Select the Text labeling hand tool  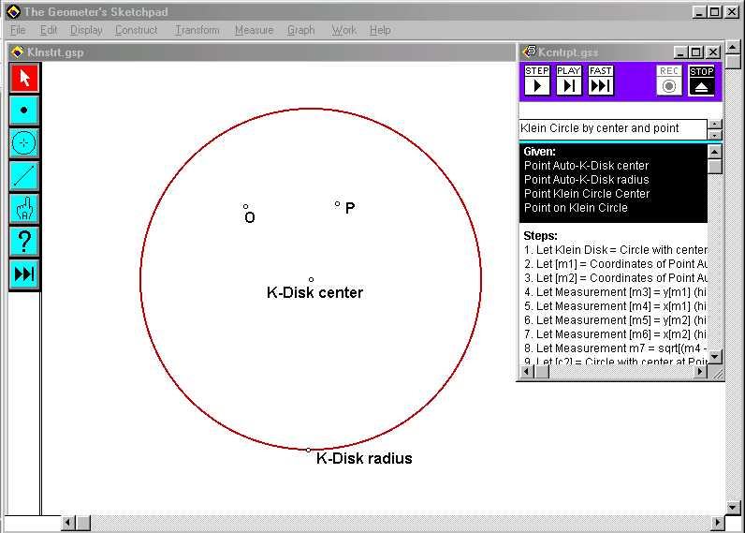pos(24,208)
